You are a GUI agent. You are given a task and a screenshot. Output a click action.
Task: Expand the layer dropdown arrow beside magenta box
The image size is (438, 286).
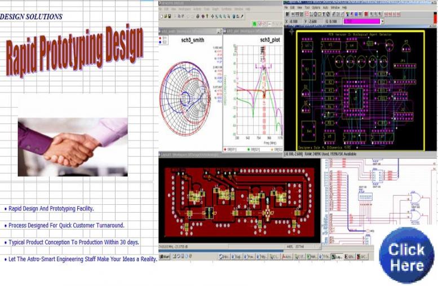(382, 21)
